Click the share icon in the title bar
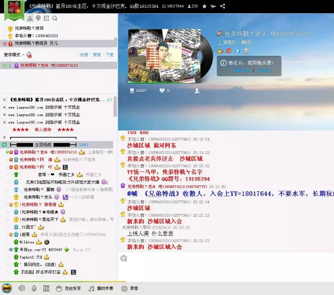Image resolution: width=334 pixels, height=295 pixels. (223, 6)
